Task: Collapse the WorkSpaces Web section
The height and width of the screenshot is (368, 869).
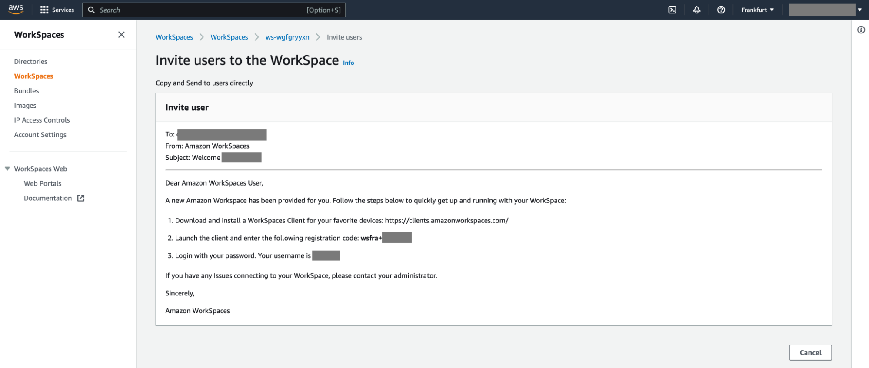Action: pos(7,169)
